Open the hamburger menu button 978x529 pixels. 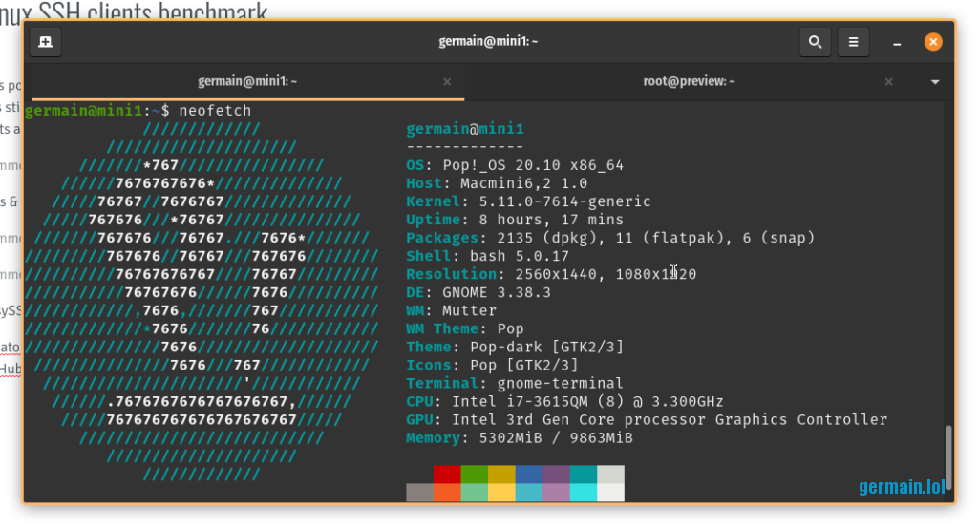853,42
